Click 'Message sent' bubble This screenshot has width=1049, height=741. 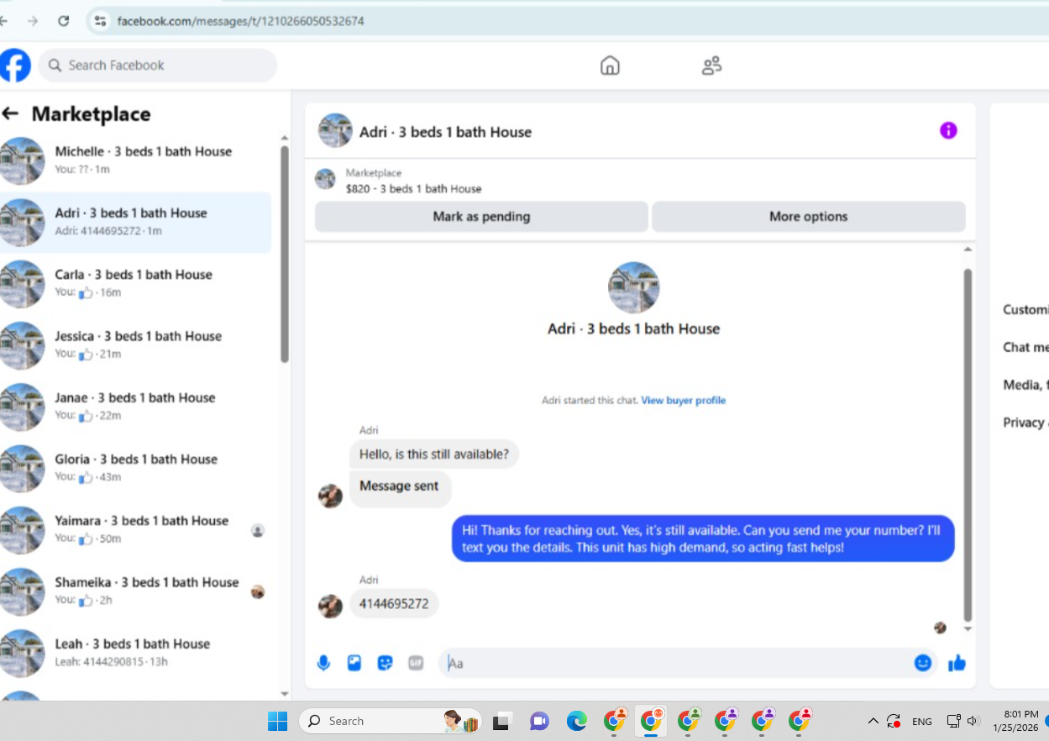click(x=400, y=488)
